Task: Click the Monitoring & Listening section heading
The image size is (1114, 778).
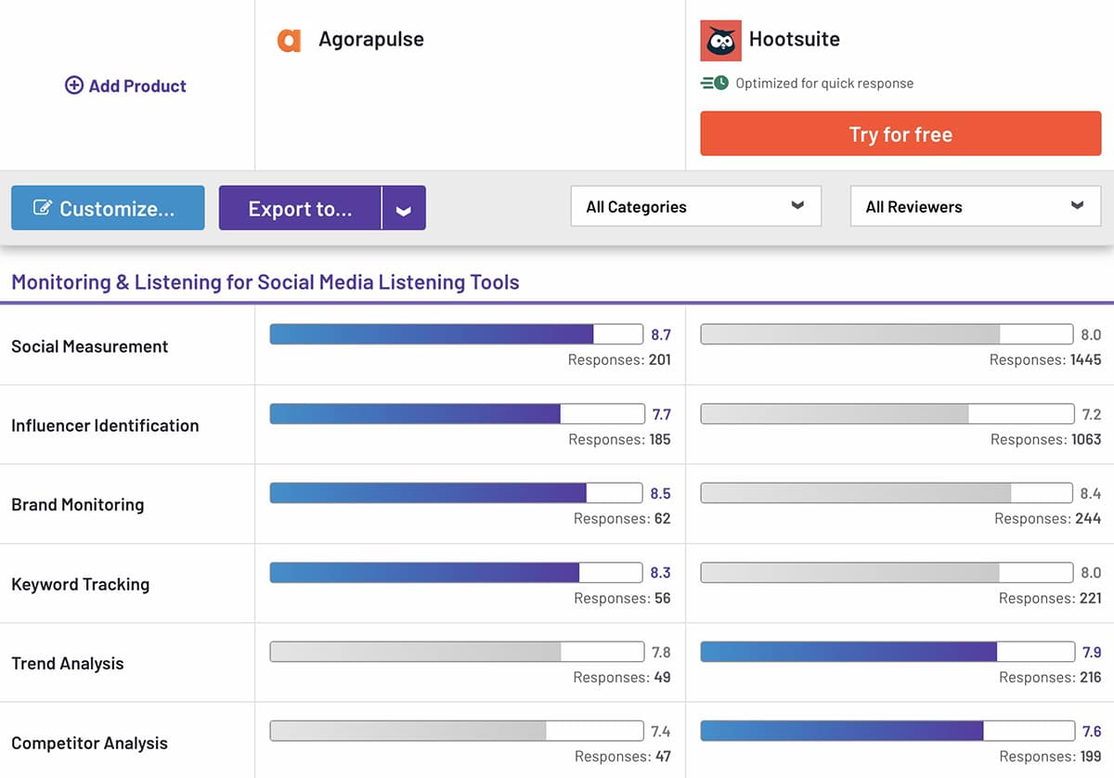Action: point(266,282)
